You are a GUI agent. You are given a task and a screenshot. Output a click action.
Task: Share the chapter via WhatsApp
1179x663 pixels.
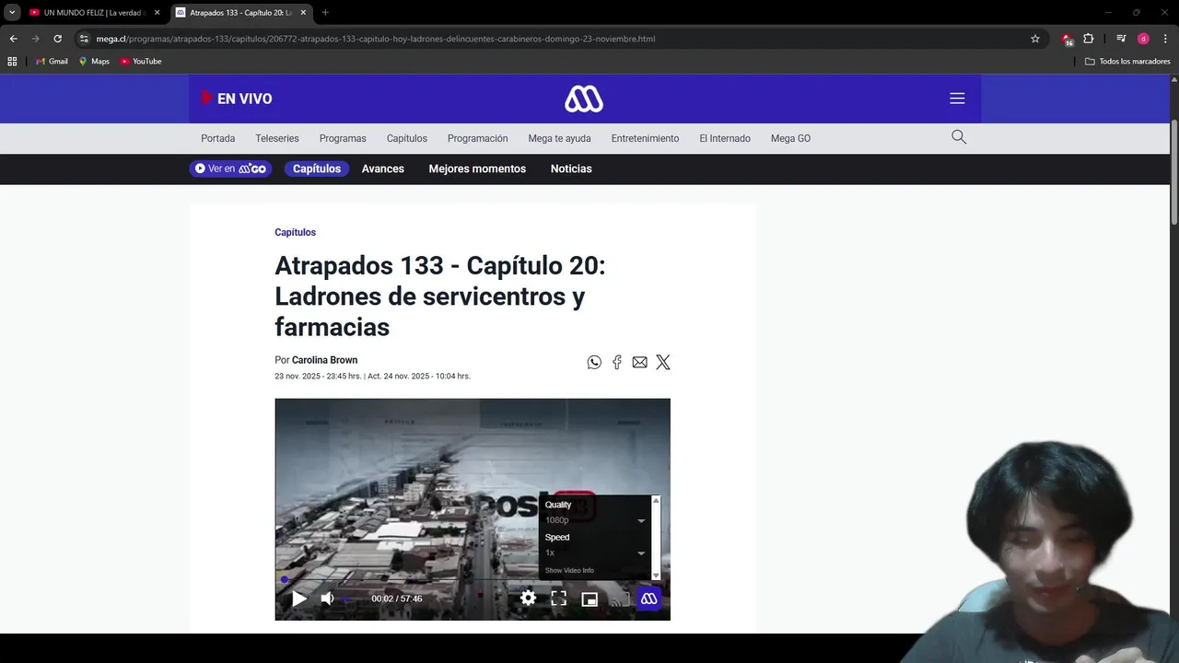[594, 362]
